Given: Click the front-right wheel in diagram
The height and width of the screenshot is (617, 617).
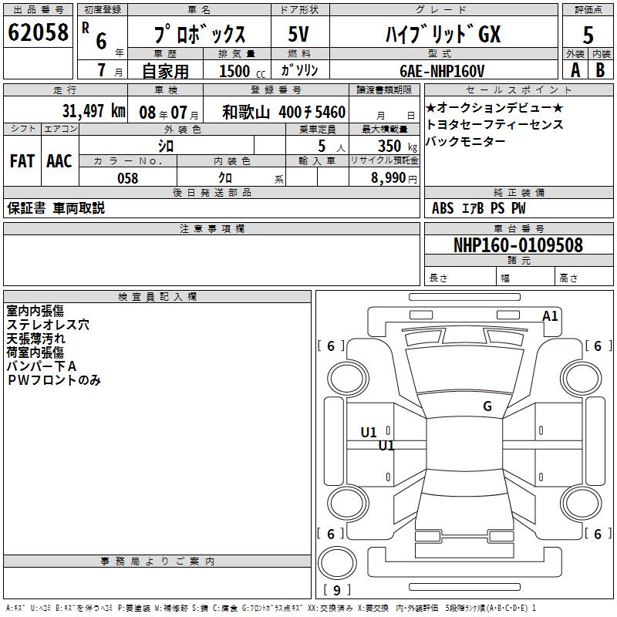Looking at the screenshot, I should click(x=582, y=379).
